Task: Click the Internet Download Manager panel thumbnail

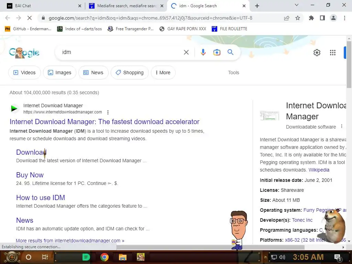Action: pyautogui.click(x=269, y=115)
